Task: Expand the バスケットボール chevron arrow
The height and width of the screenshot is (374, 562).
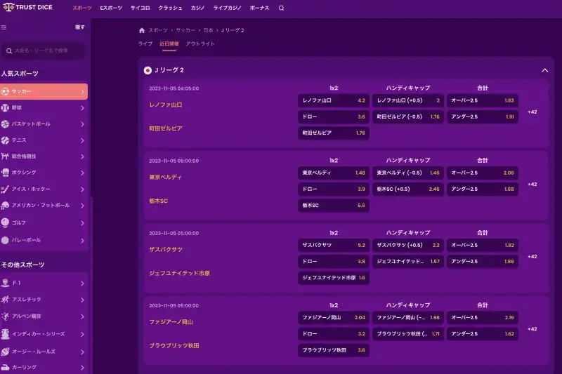Action: pyautogui.click(x=82, y=124)
